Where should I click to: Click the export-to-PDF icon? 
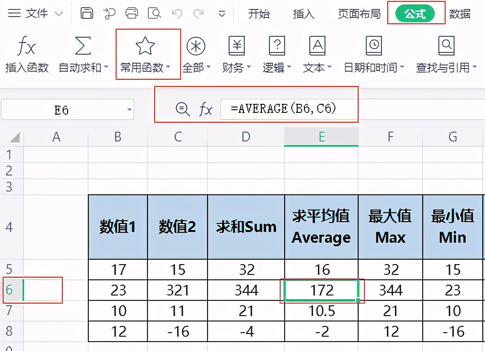click(x=109, y=13)
